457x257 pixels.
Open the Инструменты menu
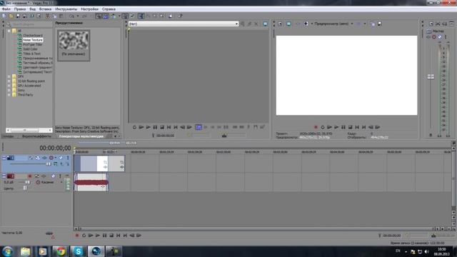pyautogui.click(x=66, y=9)
